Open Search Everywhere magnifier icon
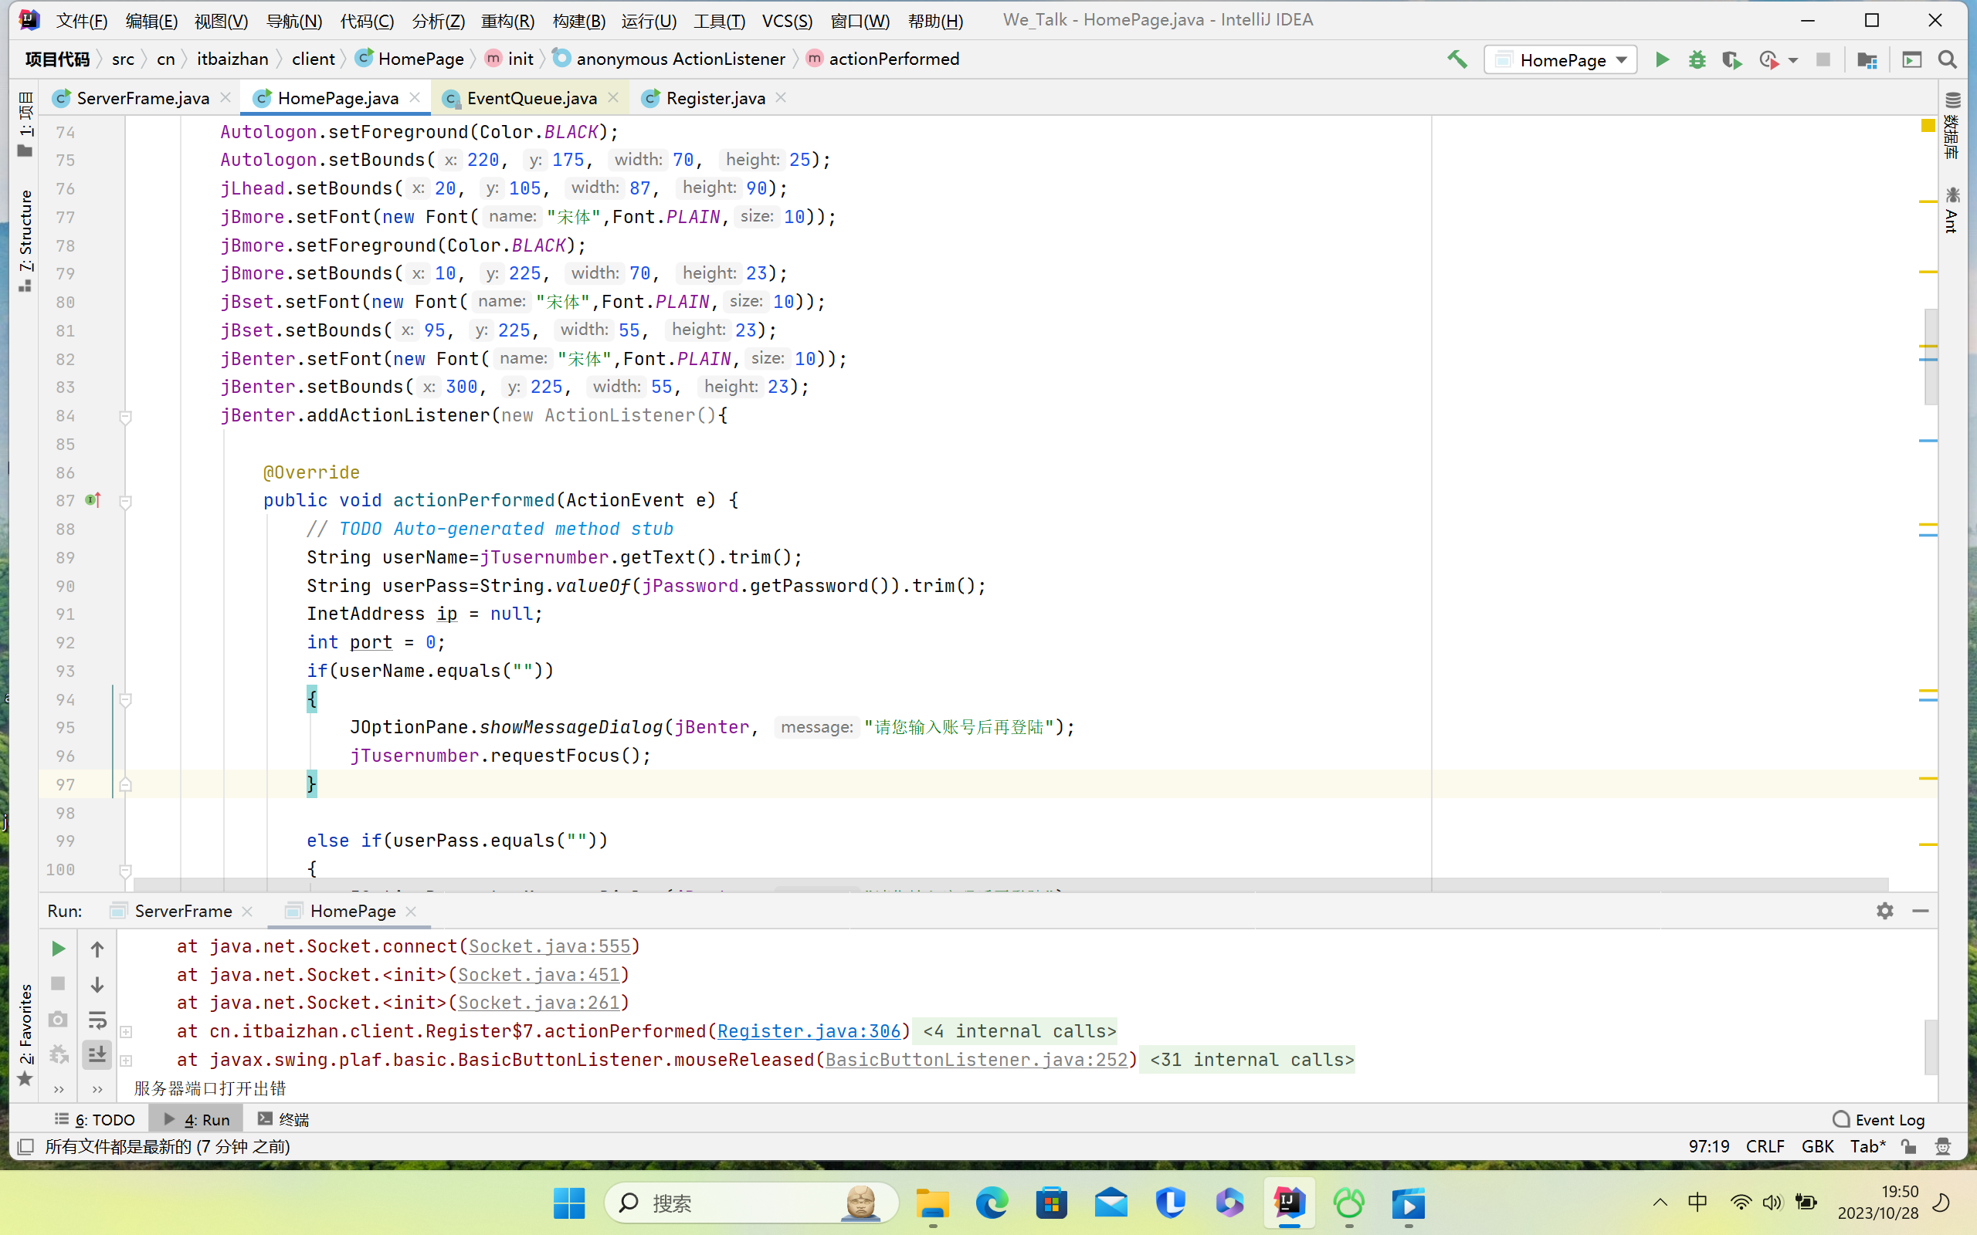 1948,59
